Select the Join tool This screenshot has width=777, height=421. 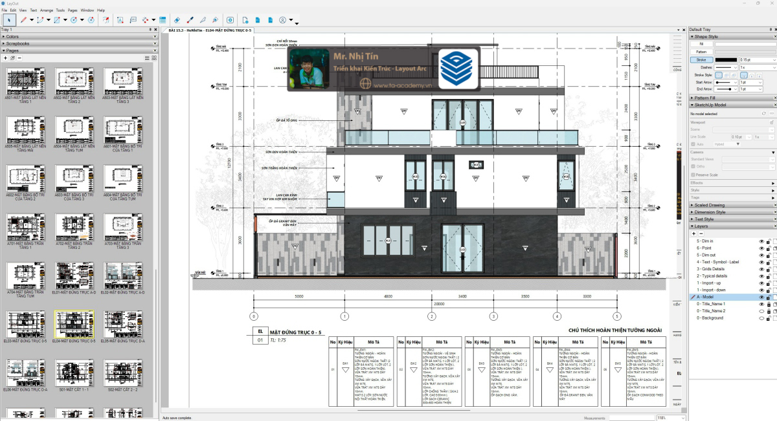click(x=214, y=20)
